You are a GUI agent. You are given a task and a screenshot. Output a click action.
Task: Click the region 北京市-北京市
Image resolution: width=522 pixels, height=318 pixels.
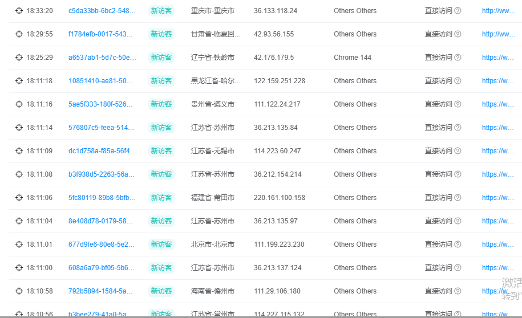click(212, 244)
